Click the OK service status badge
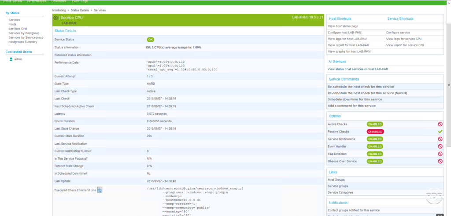This screenshot has height=216, width=451. coord(151,40)
